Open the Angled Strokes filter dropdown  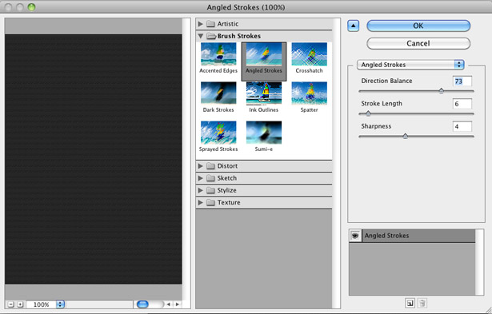(410, 65)
